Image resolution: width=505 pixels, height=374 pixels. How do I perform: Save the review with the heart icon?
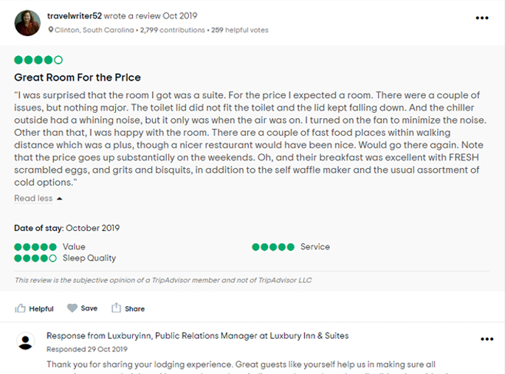coord(72,308)
